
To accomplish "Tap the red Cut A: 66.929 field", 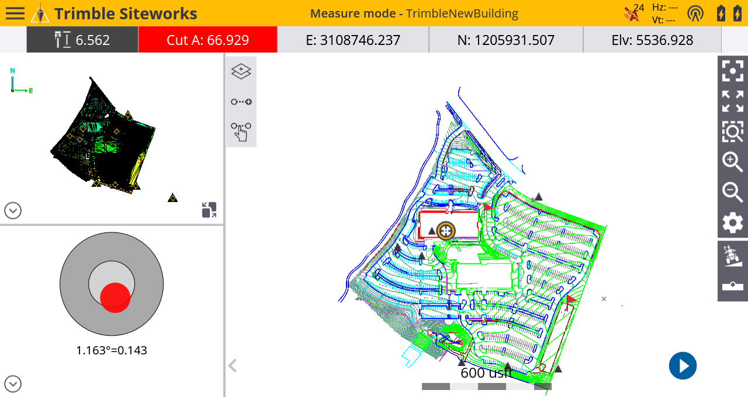I will (x=207, y=40).
